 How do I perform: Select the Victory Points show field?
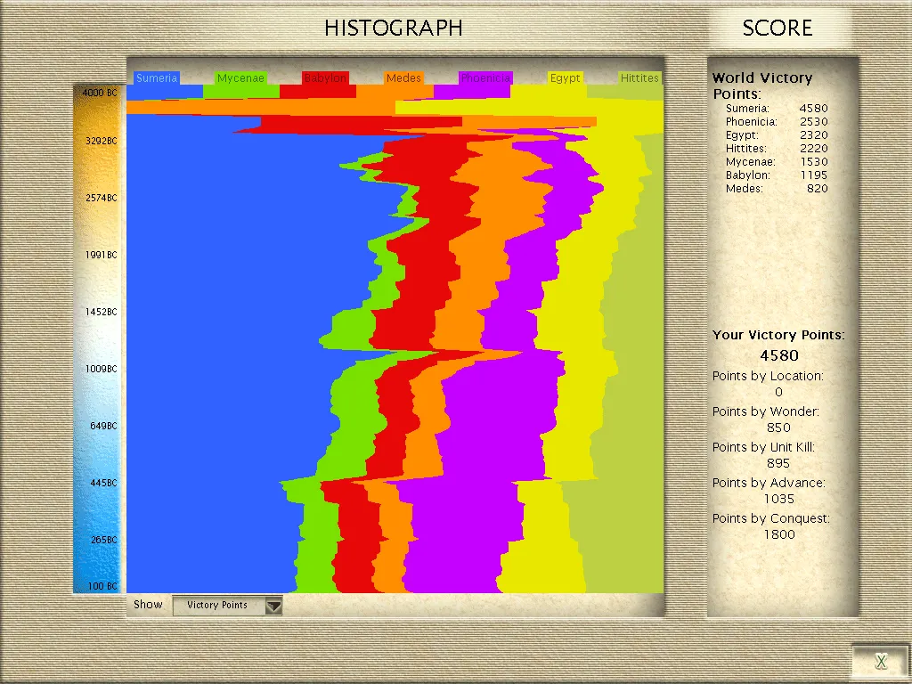(227, 606)
